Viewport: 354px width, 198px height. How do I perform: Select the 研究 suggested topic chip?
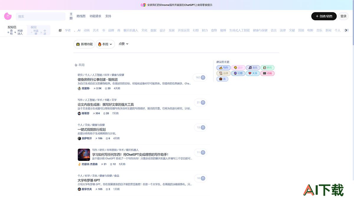[267, 68]
